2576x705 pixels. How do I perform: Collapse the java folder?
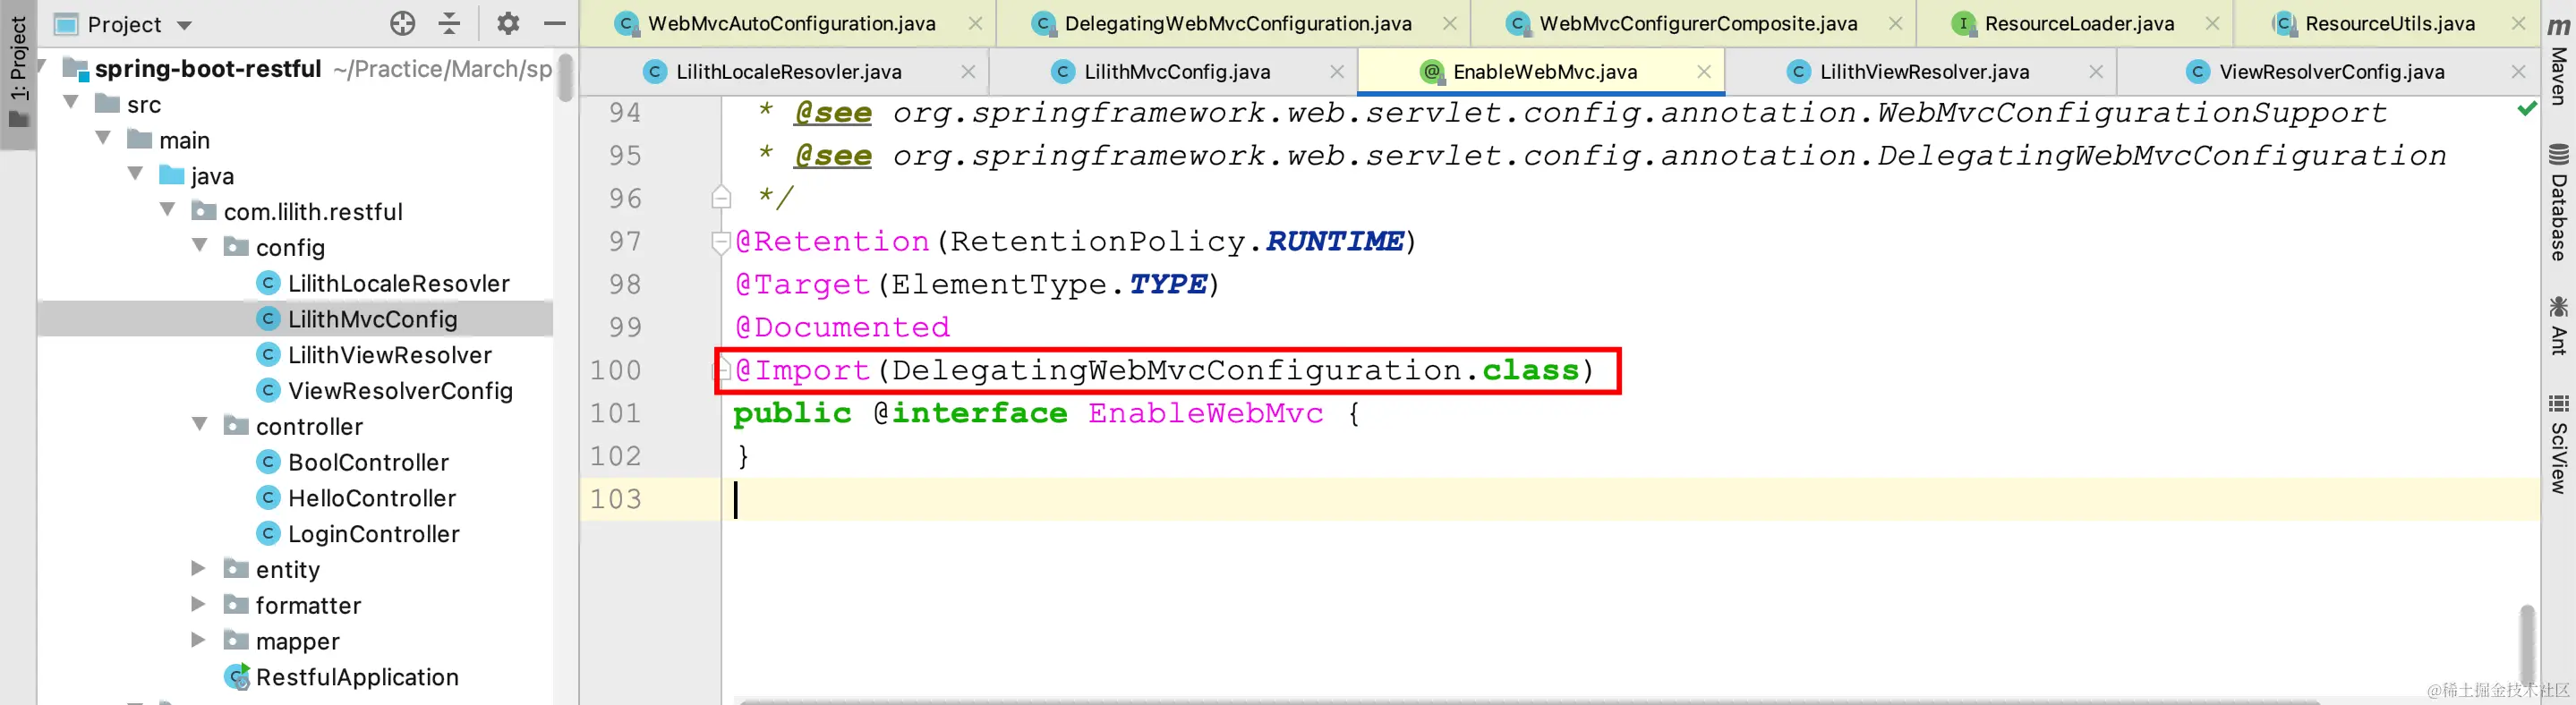pyautogui.click(x=135, y=174)
